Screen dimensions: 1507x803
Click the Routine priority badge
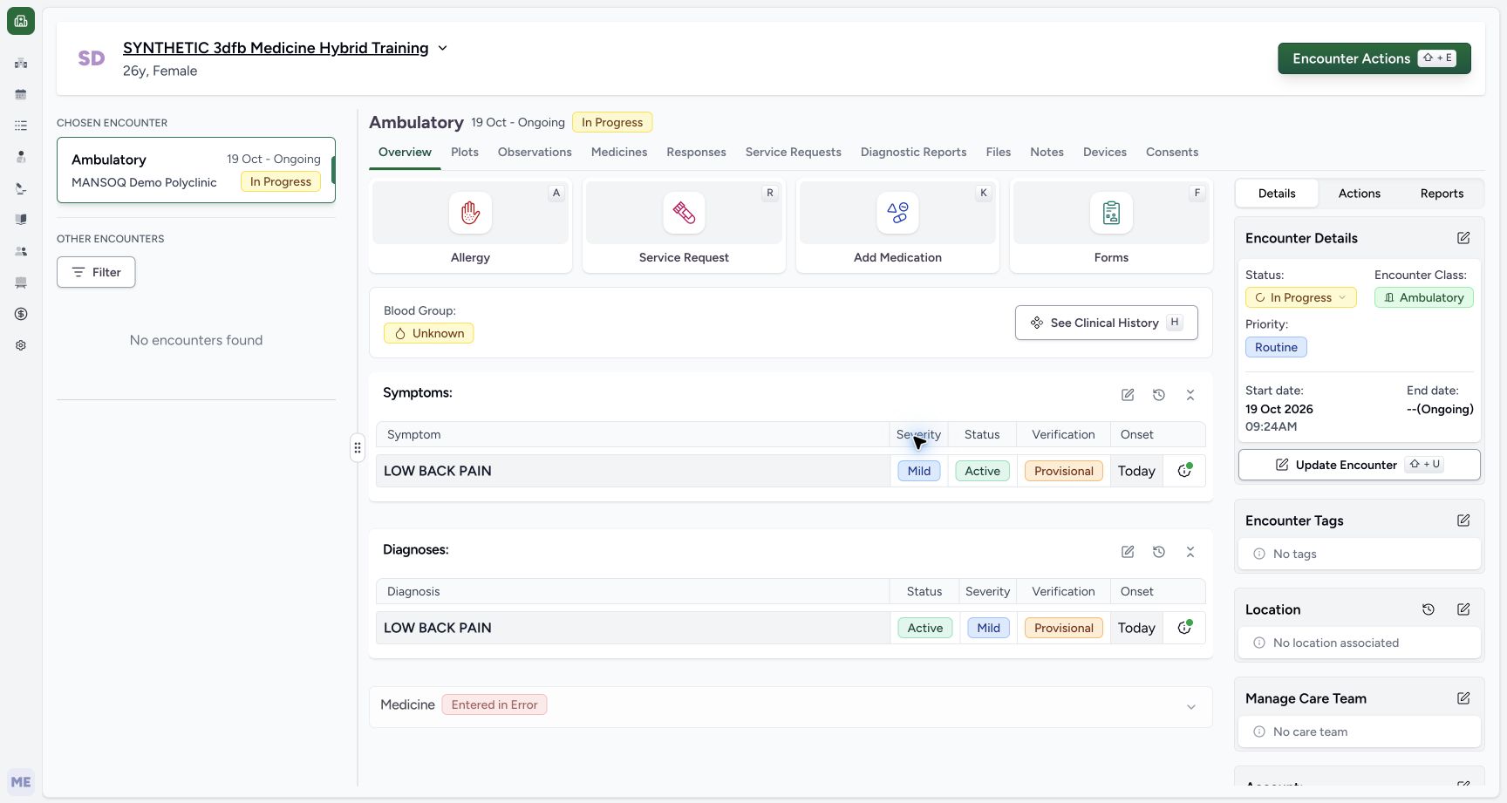tap(1276, 347)
